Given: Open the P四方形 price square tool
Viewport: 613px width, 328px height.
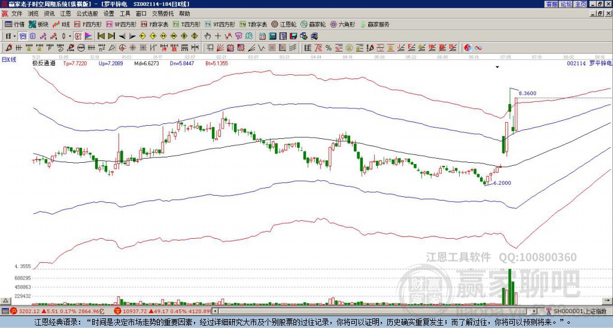Looking at the screenshot, I should click(x=88, y=24).
